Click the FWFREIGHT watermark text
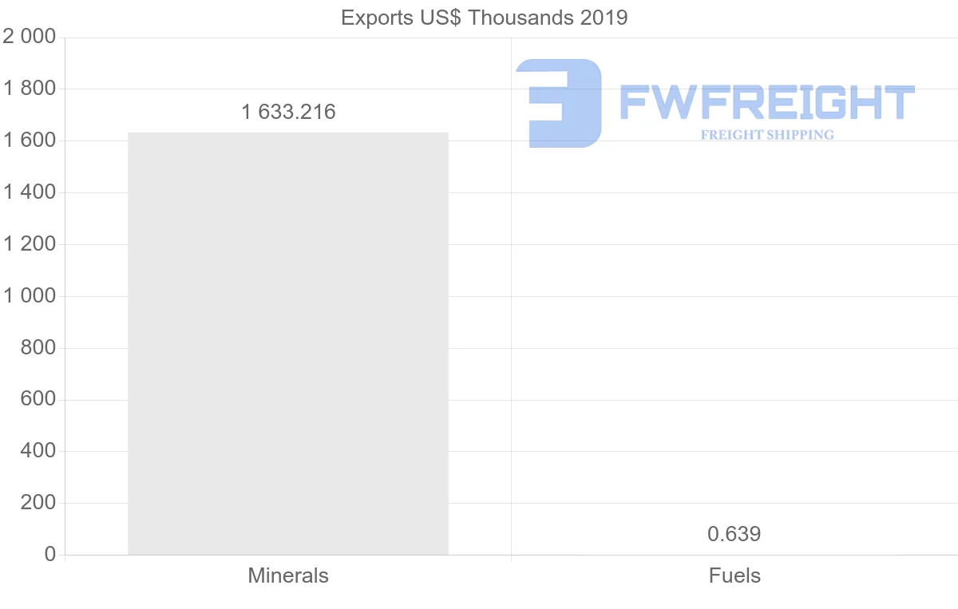Viewport: 958px width, 609px height. click(x=766, y=102)
